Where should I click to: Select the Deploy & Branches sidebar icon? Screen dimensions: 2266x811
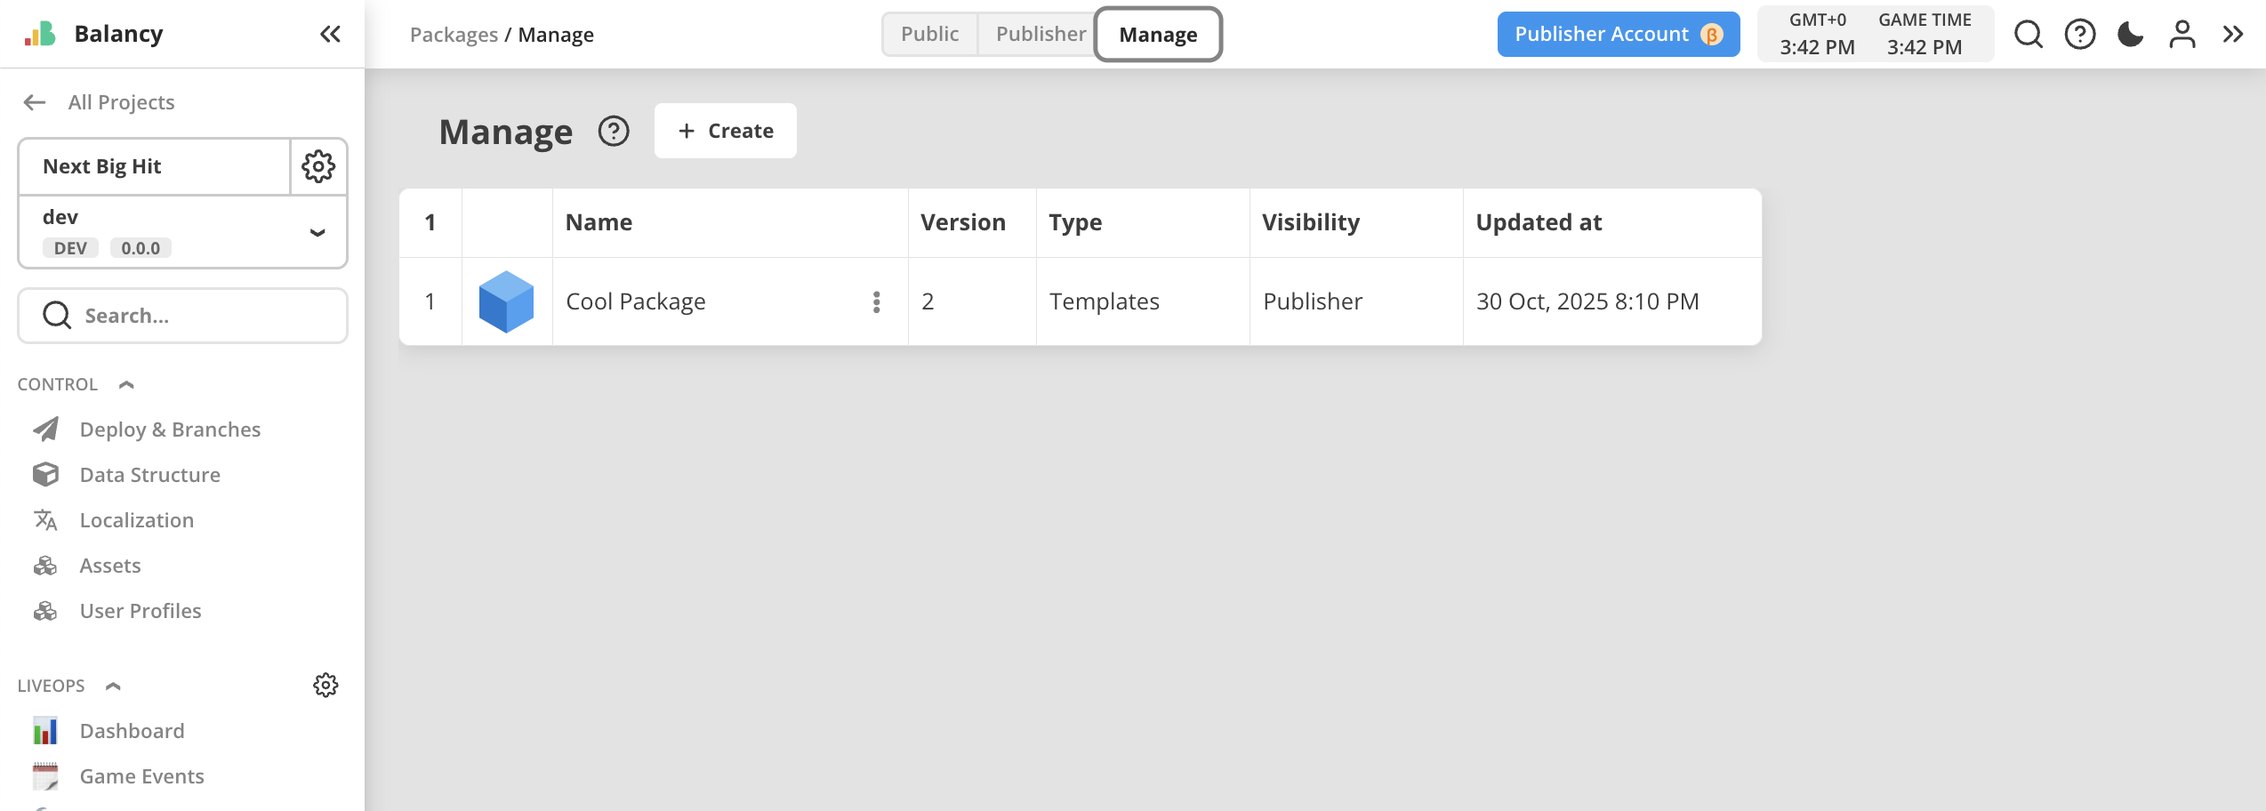pyautogui.click(x=45, y=429)
